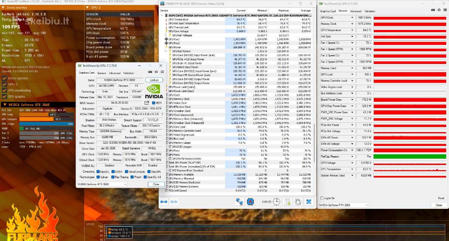
Task: Click HWiNFO Maximum column header
Action: (x=284, y=10)
